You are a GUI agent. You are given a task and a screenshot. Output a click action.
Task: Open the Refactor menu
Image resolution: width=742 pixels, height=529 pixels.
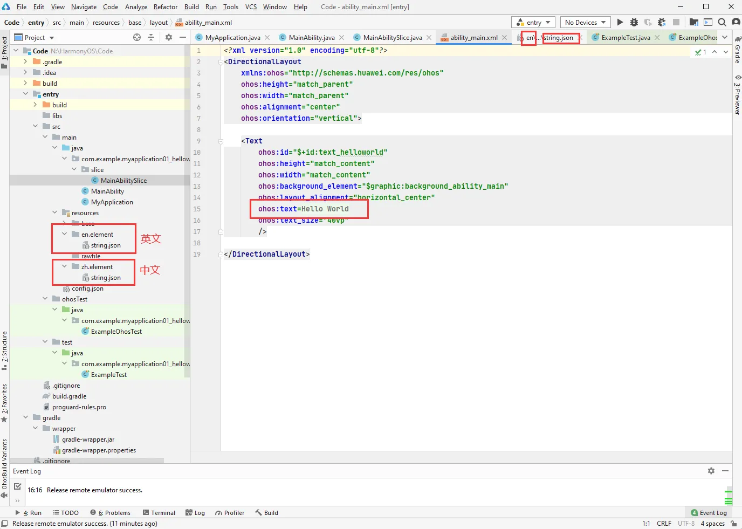[166, 7]
